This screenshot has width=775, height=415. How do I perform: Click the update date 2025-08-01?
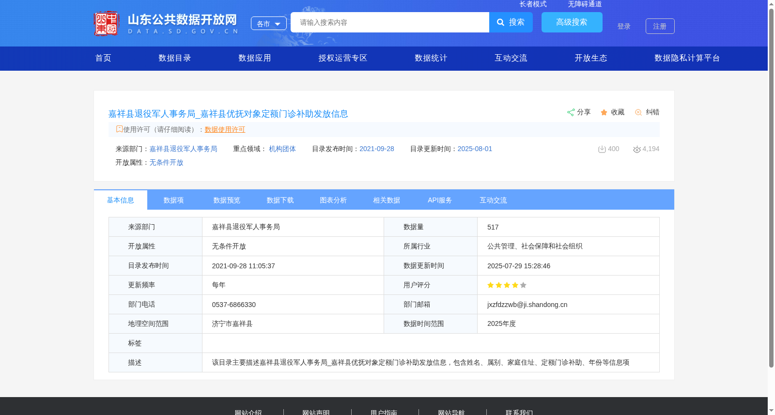click(475, 149)
